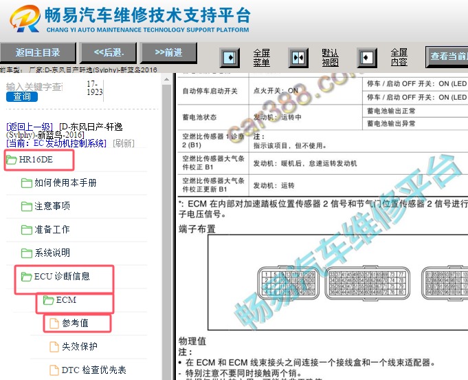
Task: Click the 查看当前 button
Action: pyautogui.click(x=447, y=56)
